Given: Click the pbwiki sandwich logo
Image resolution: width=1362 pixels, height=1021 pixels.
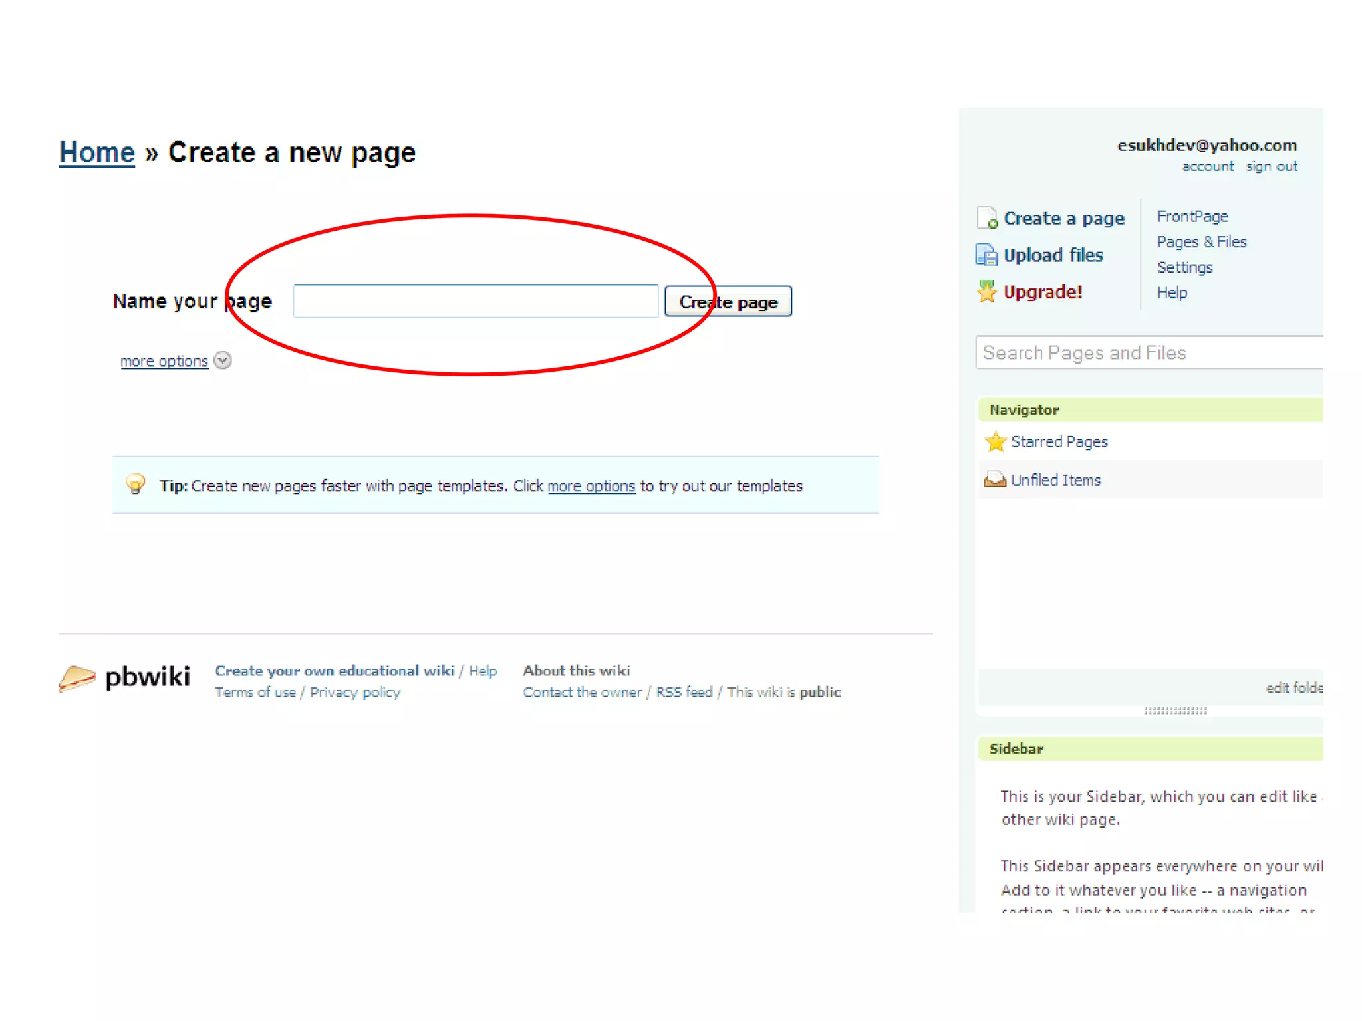Looking at the screenshot, I should coord(77,678).
